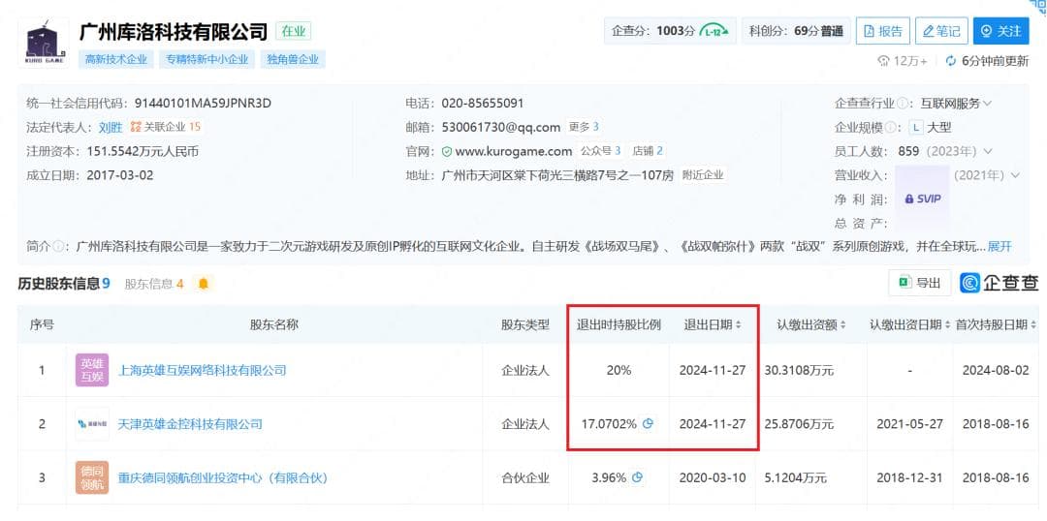Click the bell alert icon beside 股东信息
This screenshot has width=1047, height=521.
(x=203, y=284)
